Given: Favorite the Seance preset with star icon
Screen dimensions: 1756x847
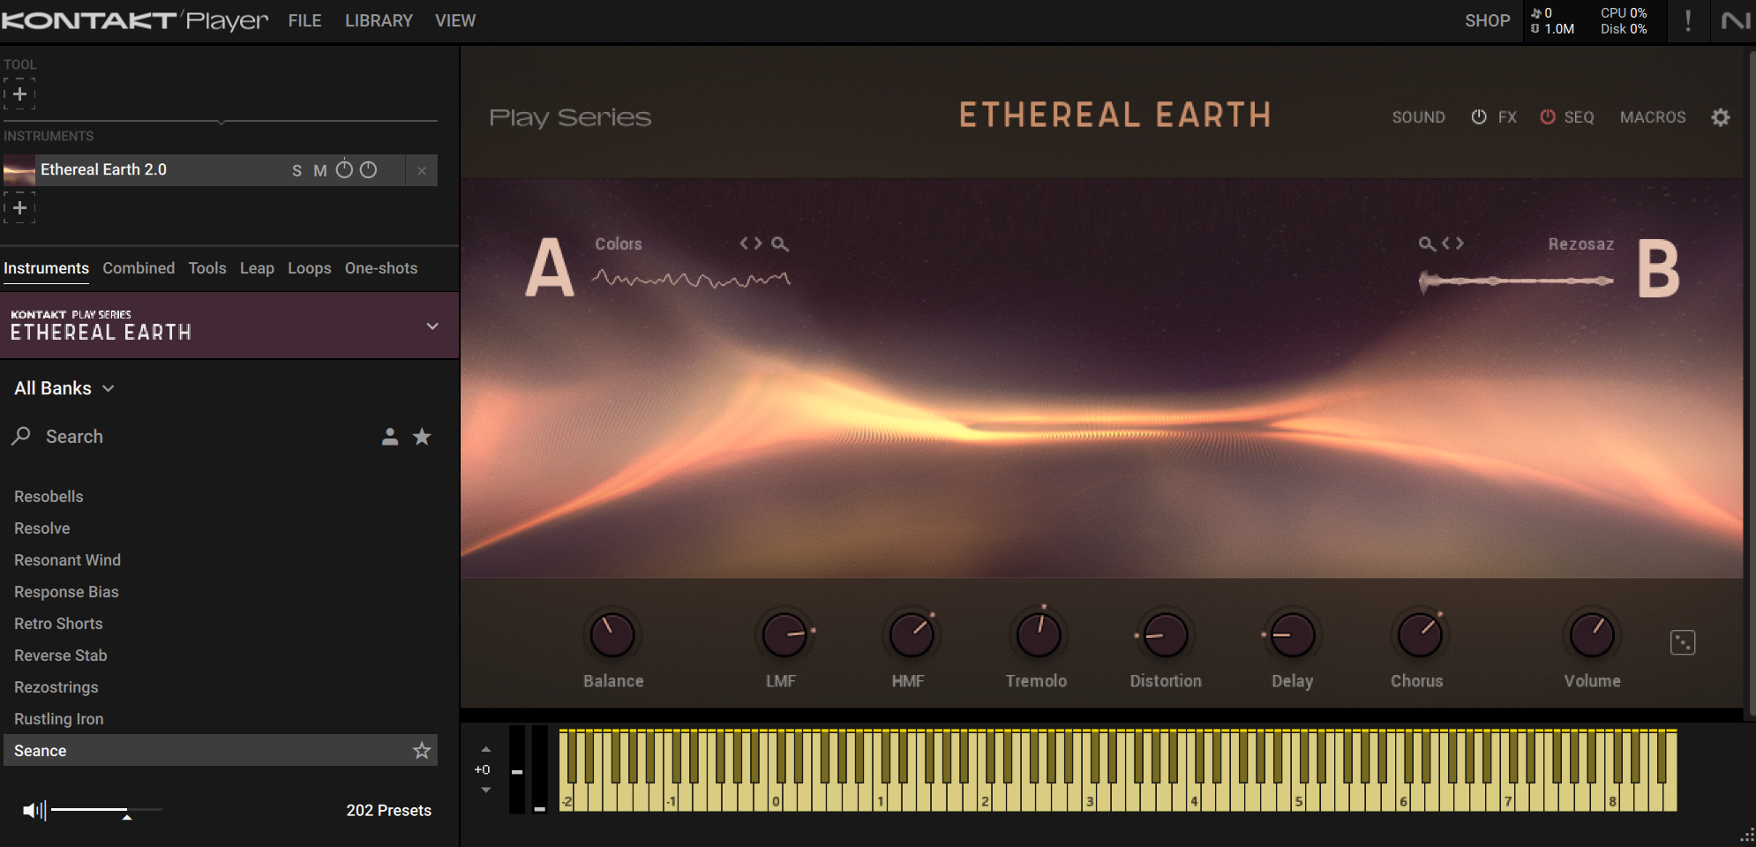Looking at the screenshot, I should point(422,751).
